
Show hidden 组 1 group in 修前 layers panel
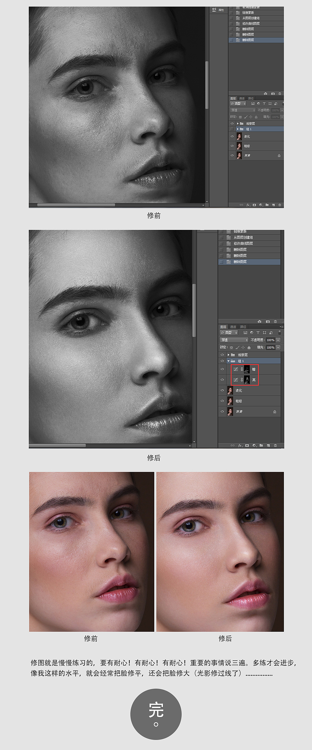(x=232, y=129)
